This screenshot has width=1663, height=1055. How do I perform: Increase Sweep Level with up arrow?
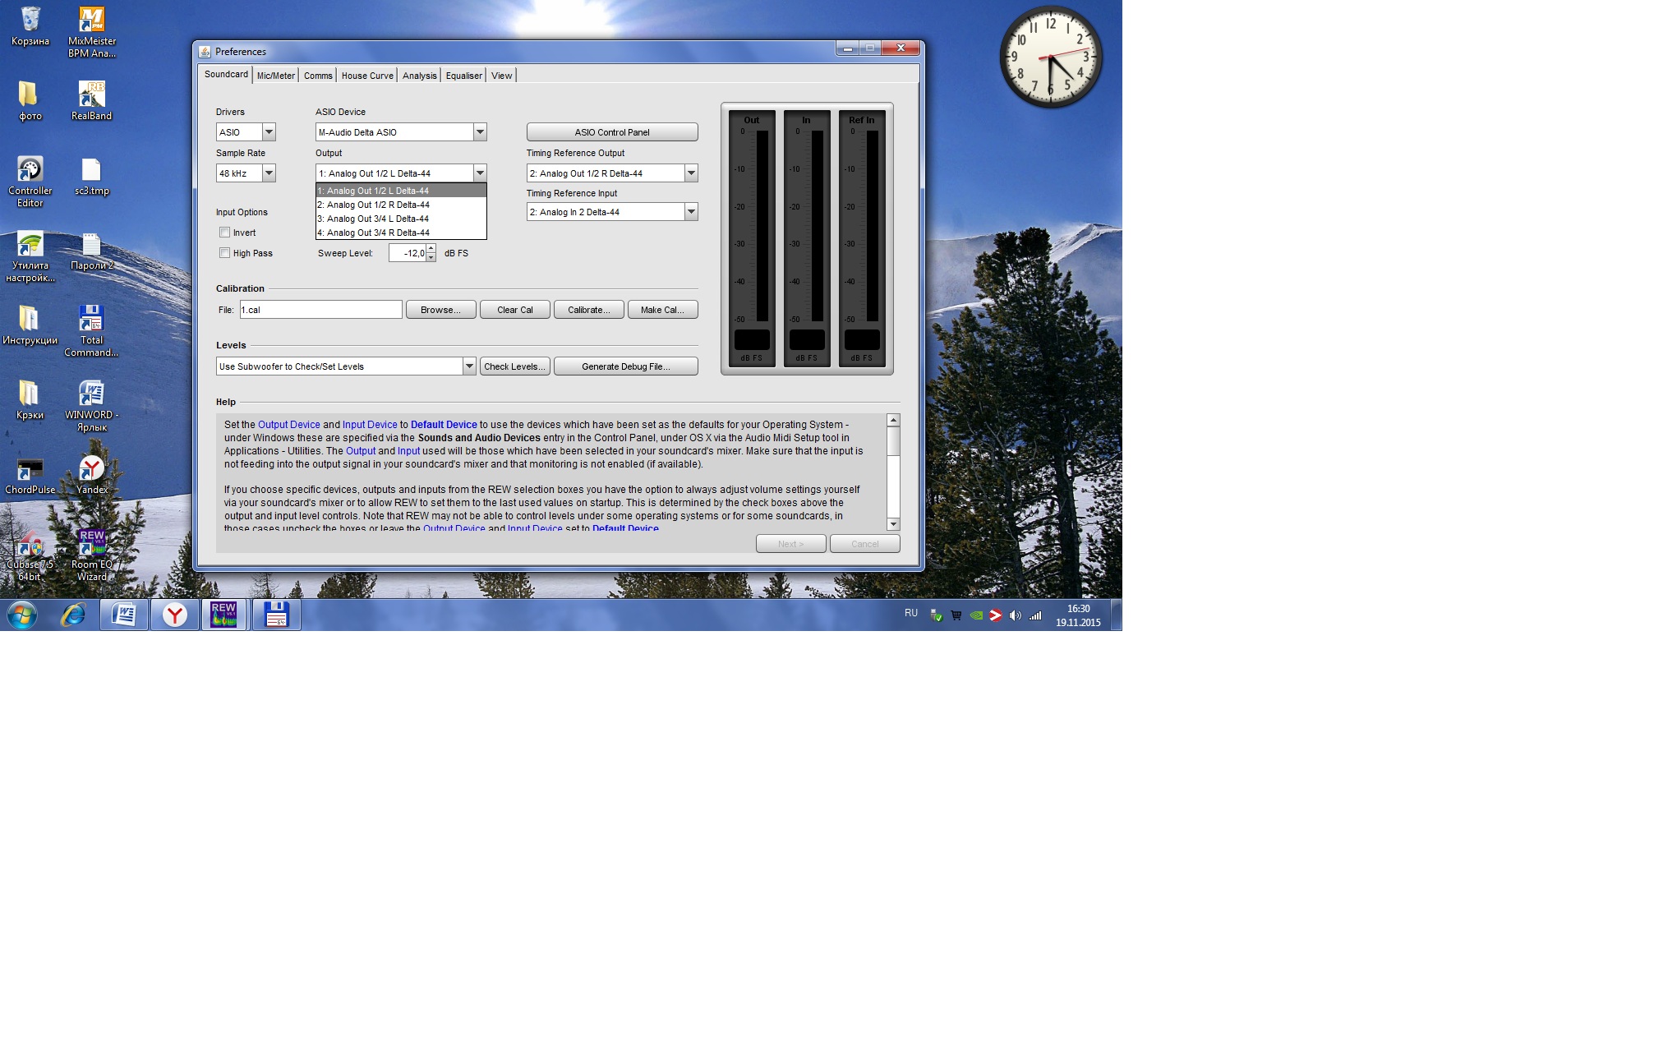tap(431, 249)
